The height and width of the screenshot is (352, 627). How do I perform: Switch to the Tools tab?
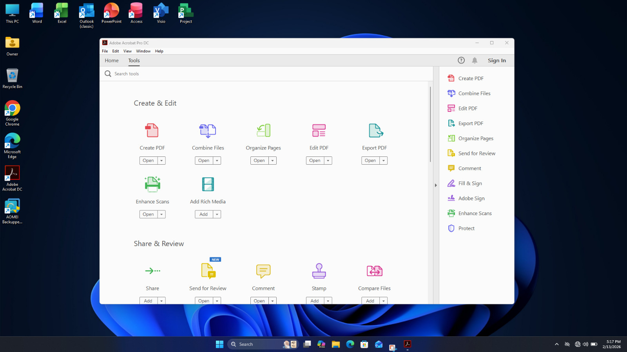pyautogui.click(x=134, y=61)
